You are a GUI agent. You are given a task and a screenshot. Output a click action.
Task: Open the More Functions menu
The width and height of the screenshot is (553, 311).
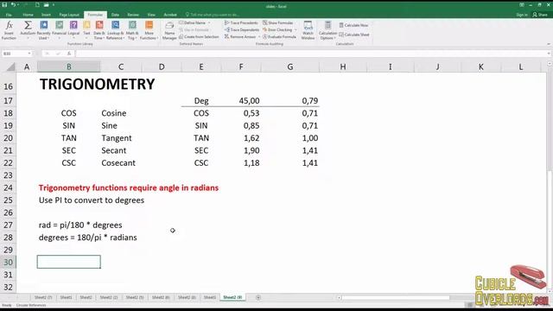coord(149,30)
